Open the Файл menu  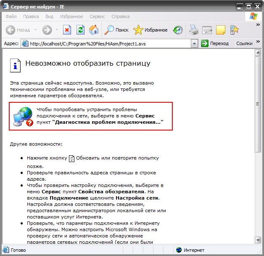click(11, 16)
